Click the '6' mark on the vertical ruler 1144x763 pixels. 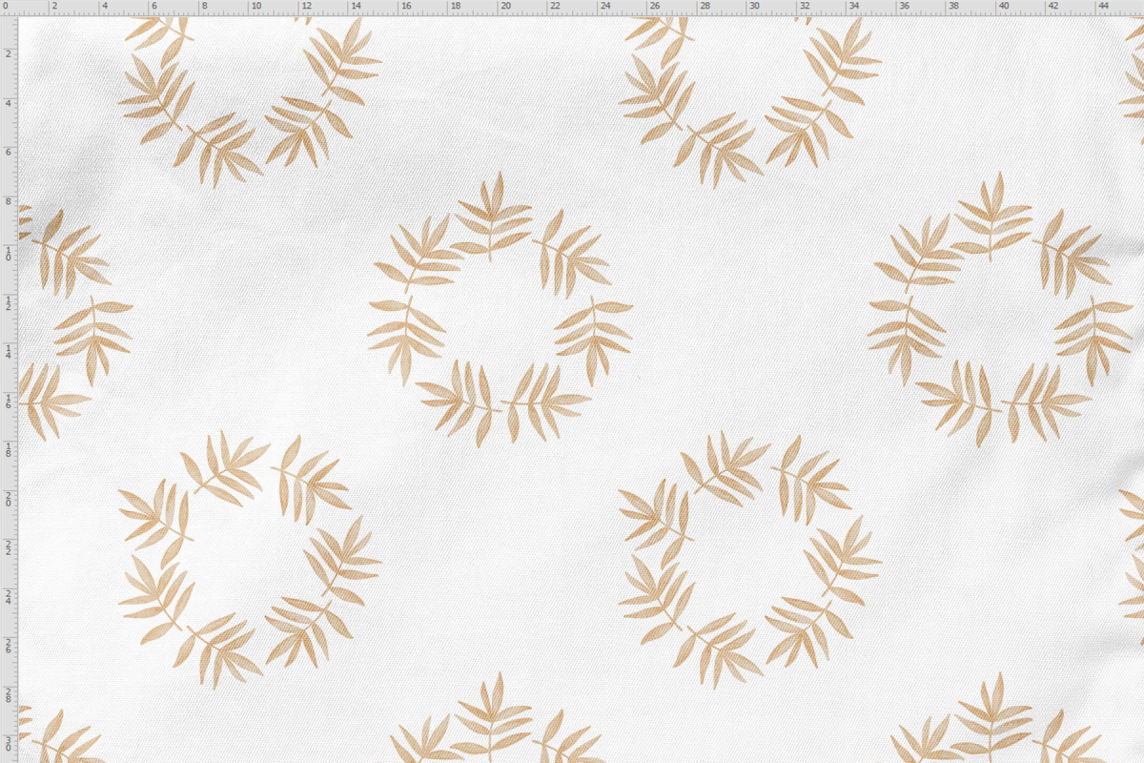tap(8, 153)
